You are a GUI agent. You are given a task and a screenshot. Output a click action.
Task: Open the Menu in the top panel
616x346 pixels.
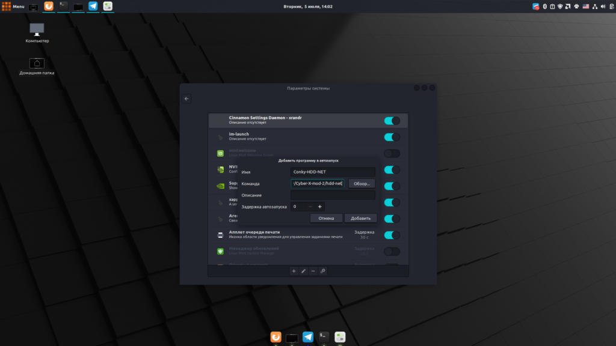click(x=13, y=7)
